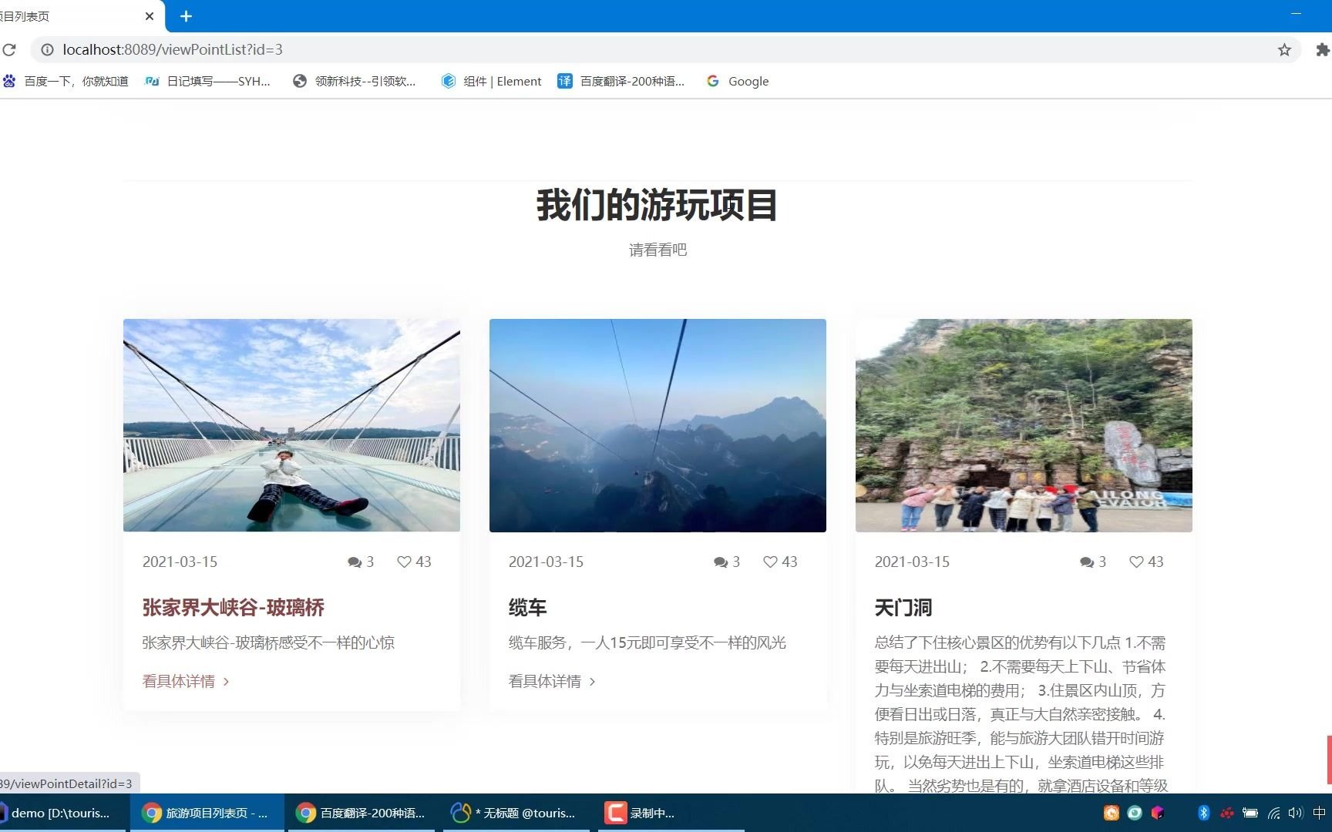Click the 2021-03-15 date on 天门洞 card
The height and width of the screenshot is (832, 1332).
click(x=912, y=562)
